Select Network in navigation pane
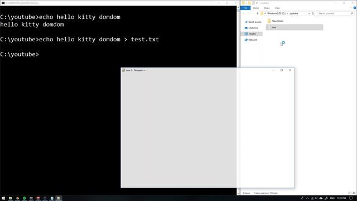 [x=251, y=40]
